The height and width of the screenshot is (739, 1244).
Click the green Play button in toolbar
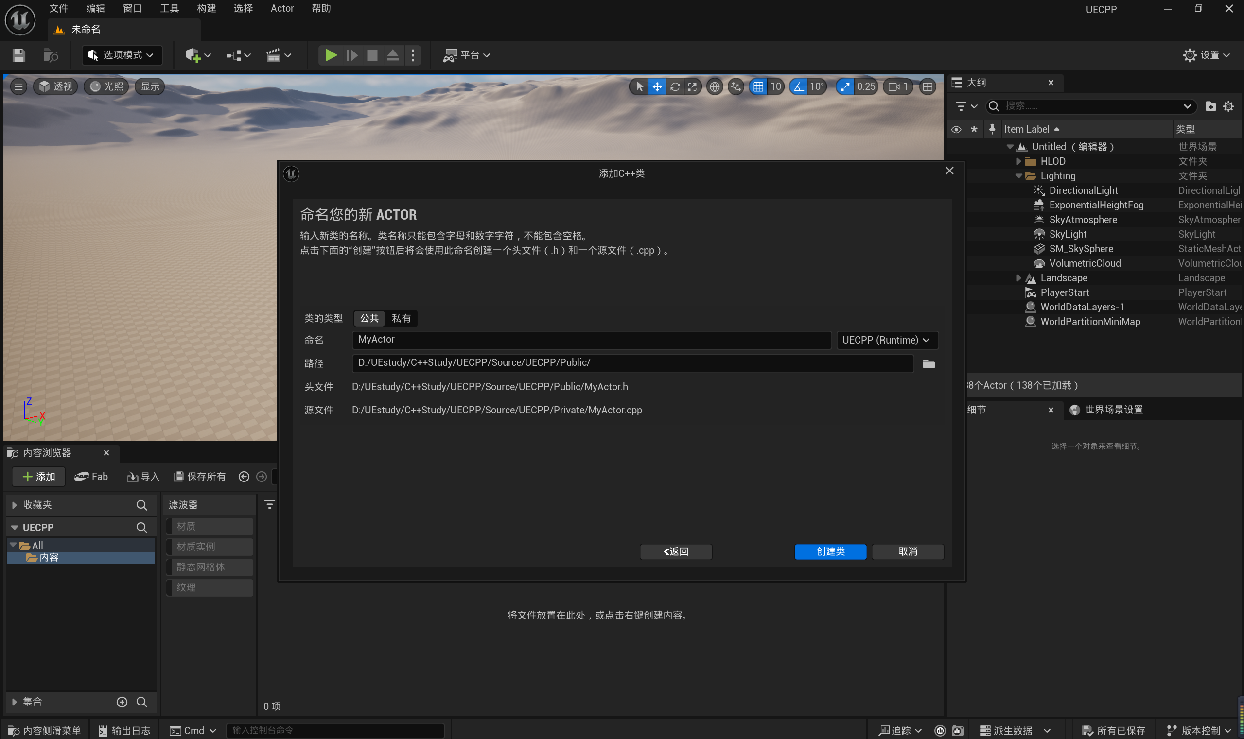[x=330, y=55]
